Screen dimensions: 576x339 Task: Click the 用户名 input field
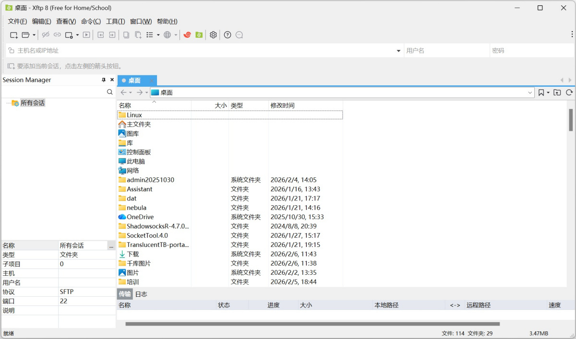[446, 50]
